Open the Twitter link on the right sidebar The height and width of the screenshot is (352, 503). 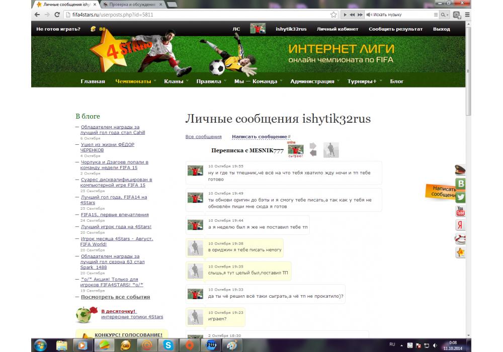point(460,198)
